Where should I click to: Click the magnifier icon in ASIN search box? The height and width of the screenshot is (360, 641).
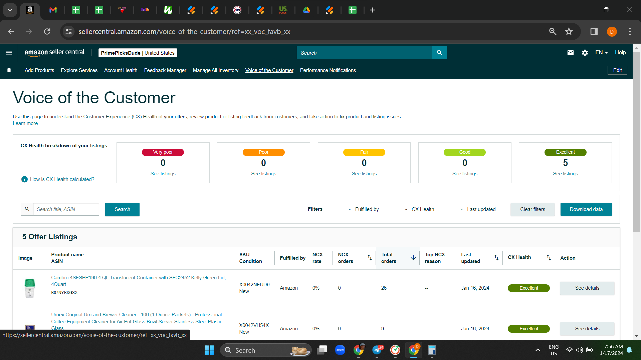27,209
